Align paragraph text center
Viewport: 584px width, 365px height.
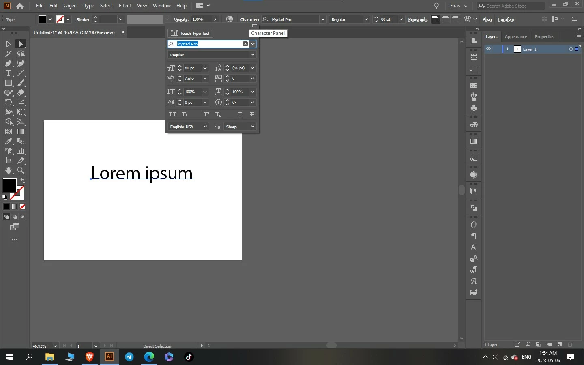[445, 19]
